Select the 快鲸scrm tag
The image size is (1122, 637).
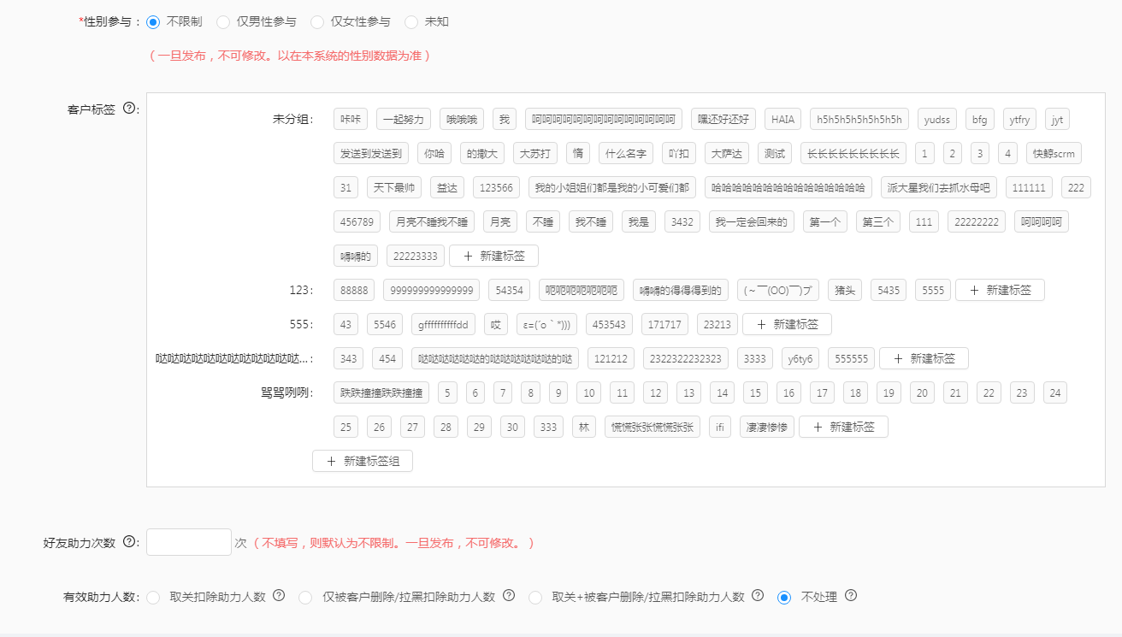tap(1054, 153)
